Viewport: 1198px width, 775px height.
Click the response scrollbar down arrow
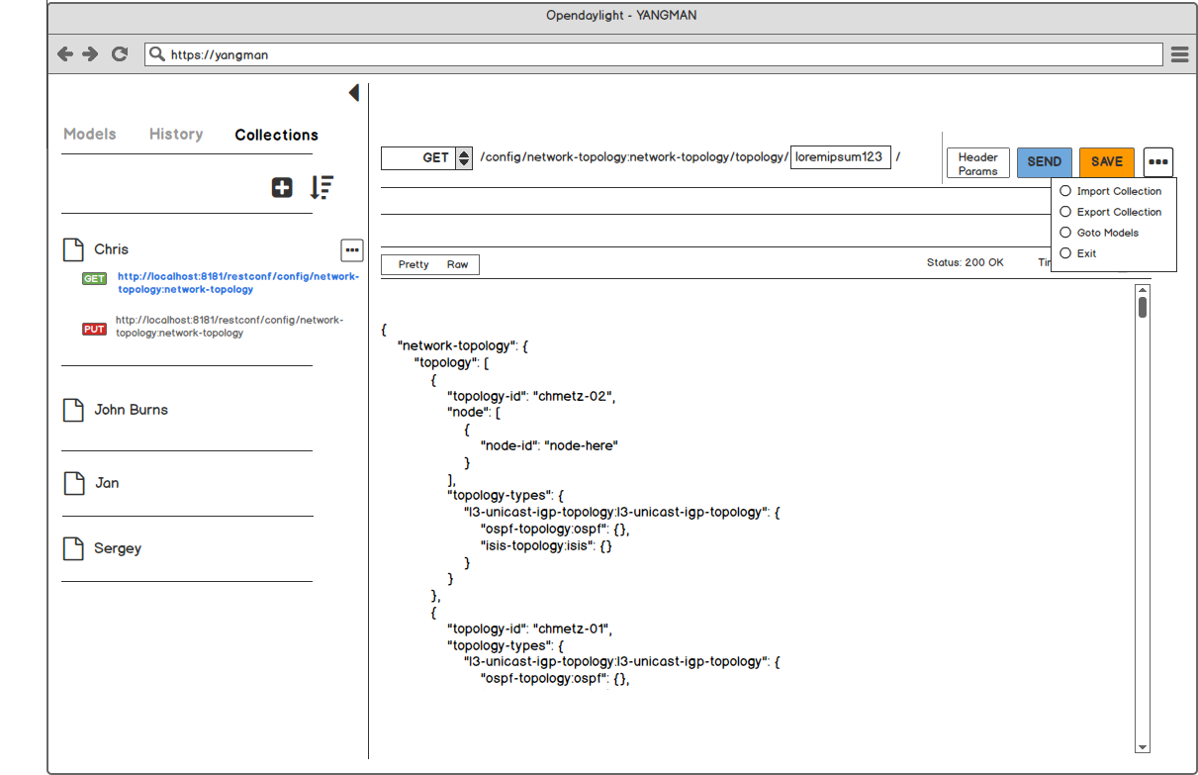pos(1143,747)
